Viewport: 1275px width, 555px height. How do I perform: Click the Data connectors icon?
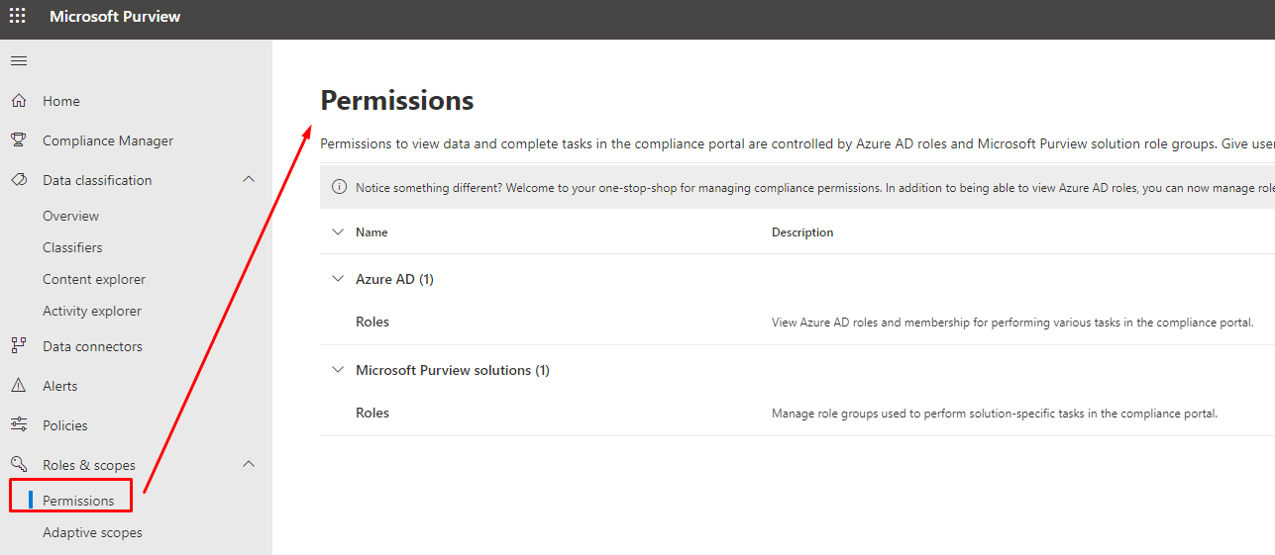click(18, 346)
